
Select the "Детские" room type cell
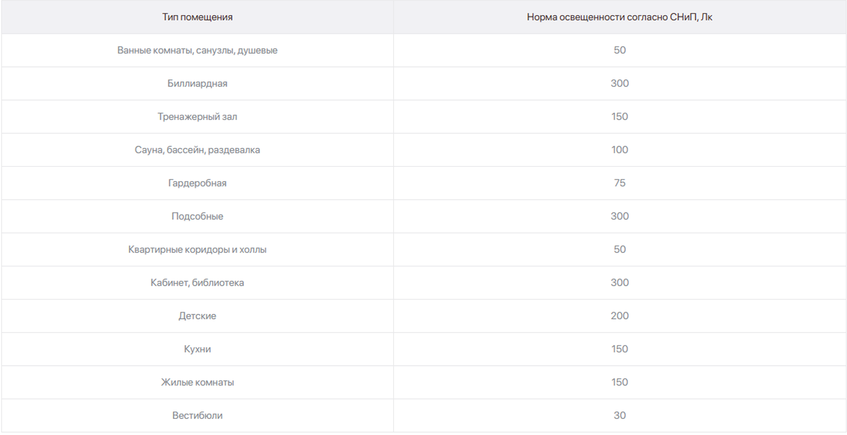tap(197, 315)
